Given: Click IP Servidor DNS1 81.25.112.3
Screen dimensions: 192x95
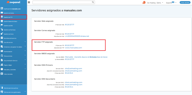Looking at the screenshot, I should [x=69, y=73].
